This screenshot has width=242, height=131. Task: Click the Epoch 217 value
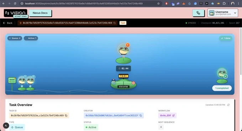point(237,23)
